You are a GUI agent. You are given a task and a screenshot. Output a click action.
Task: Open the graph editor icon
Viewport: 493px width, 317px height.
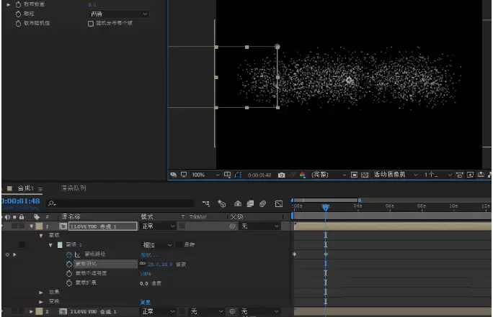(278, 204)
